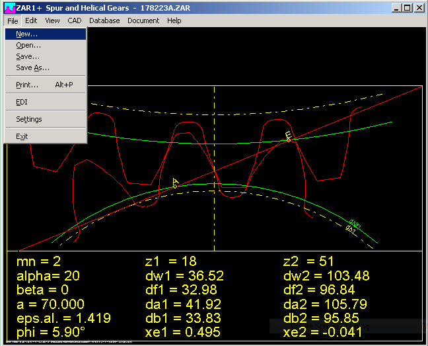The image size is (428, 346).
Task: Open the Document menu
Action: pos(143,21)
